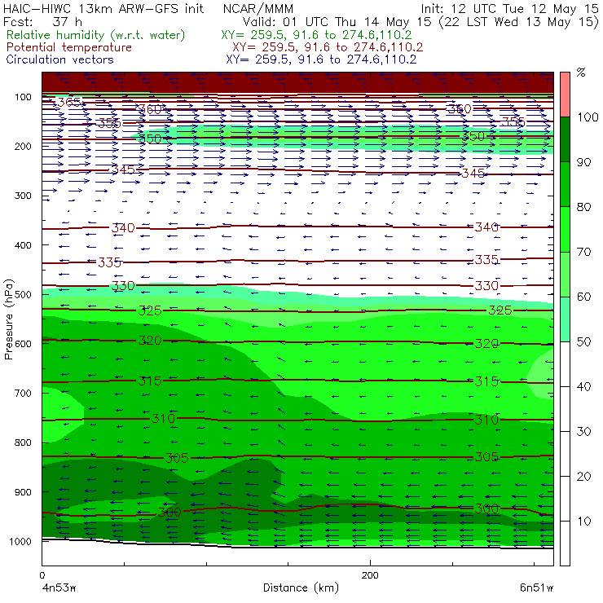Select the blue XY coordinates line
Viewport: 603px width, 603px height.
coord(321,59)
